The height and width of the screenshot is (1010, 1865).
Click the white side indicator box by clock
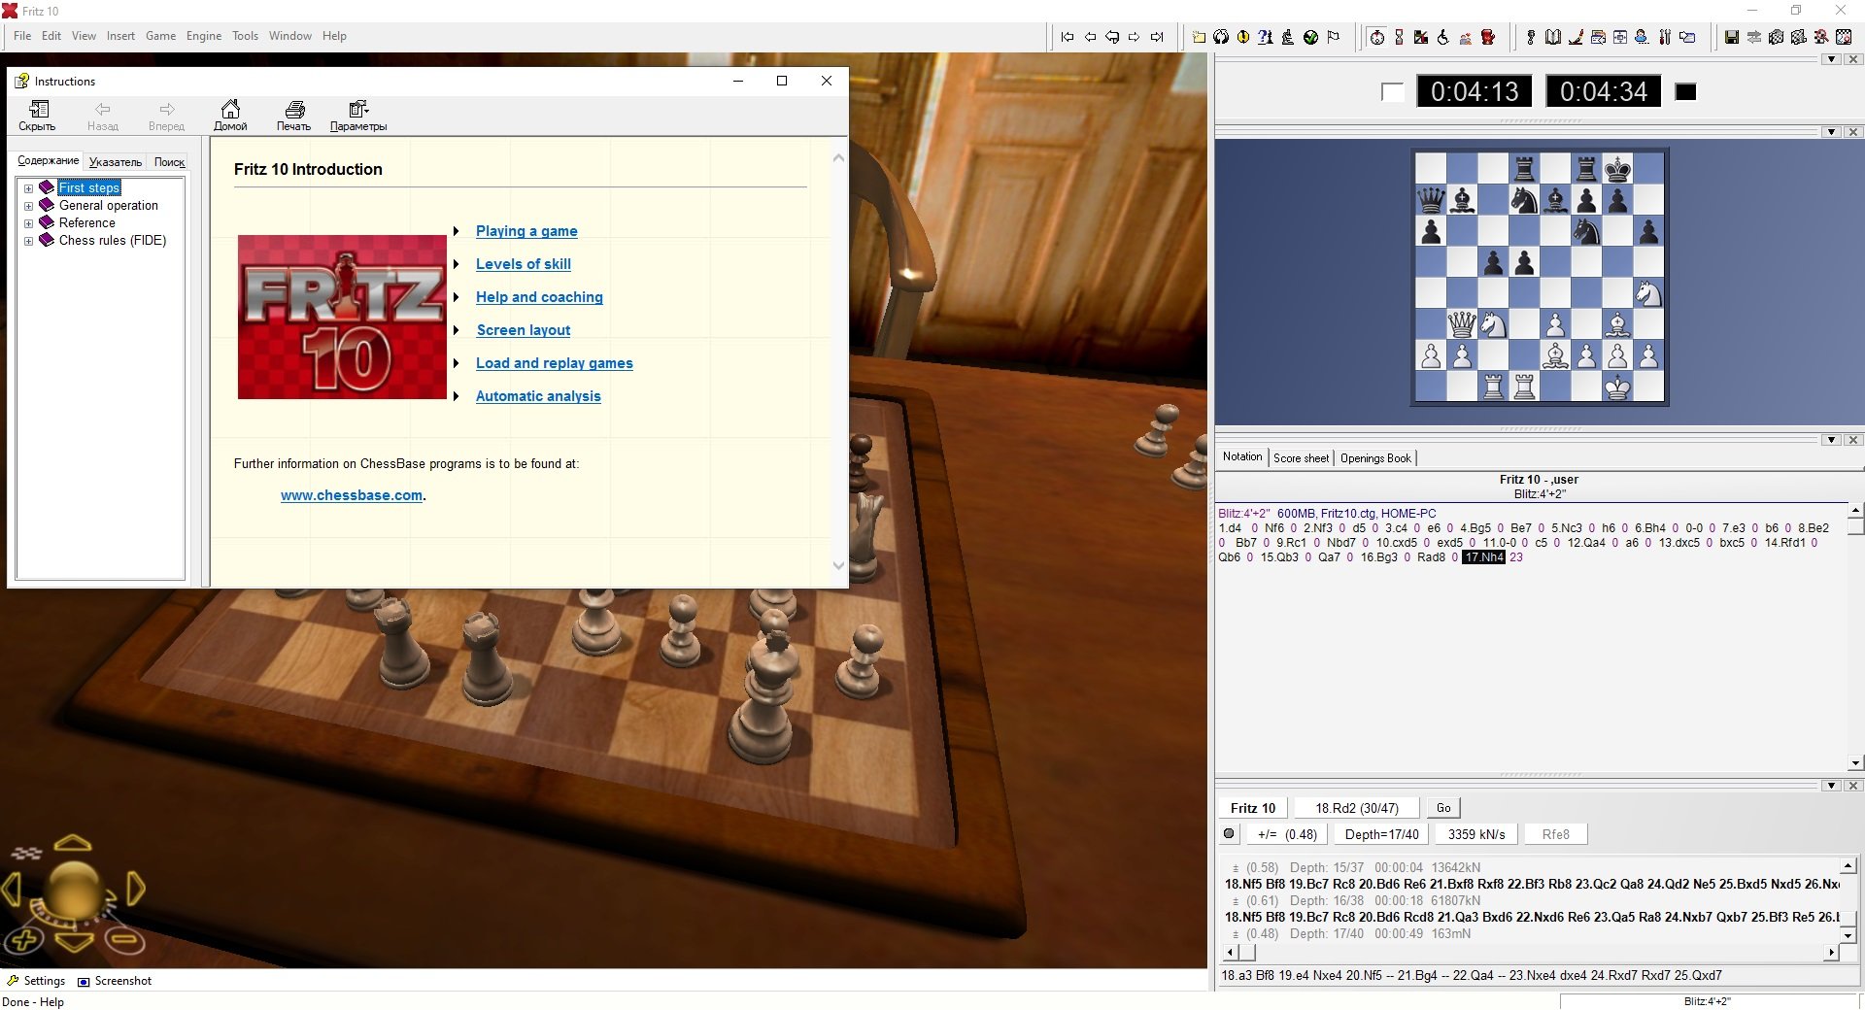[x=1392, y=92]
